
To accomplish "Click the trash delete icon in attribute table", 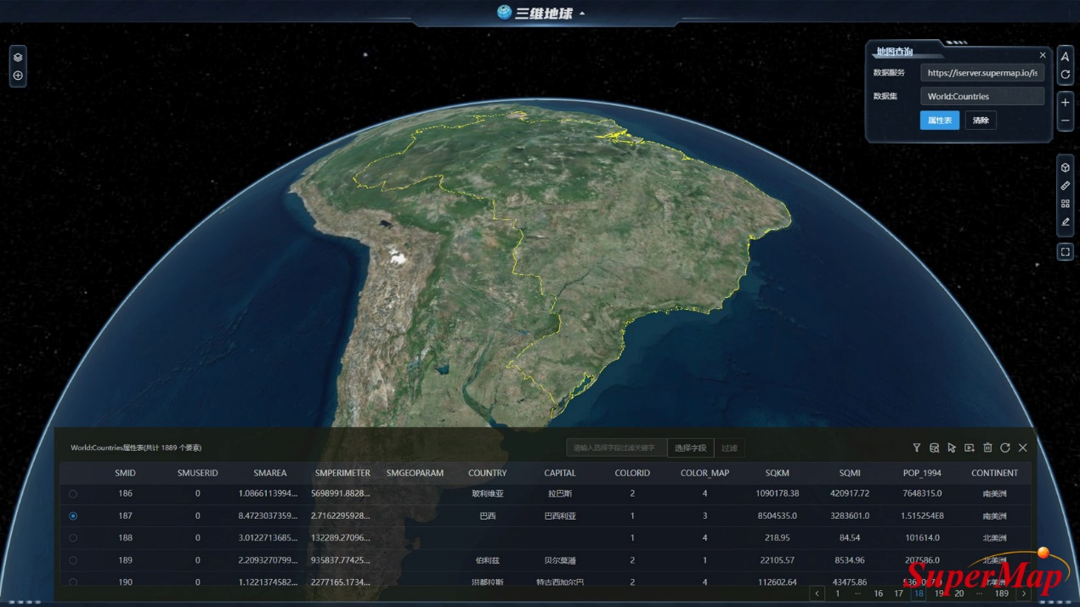I will 987,447.
